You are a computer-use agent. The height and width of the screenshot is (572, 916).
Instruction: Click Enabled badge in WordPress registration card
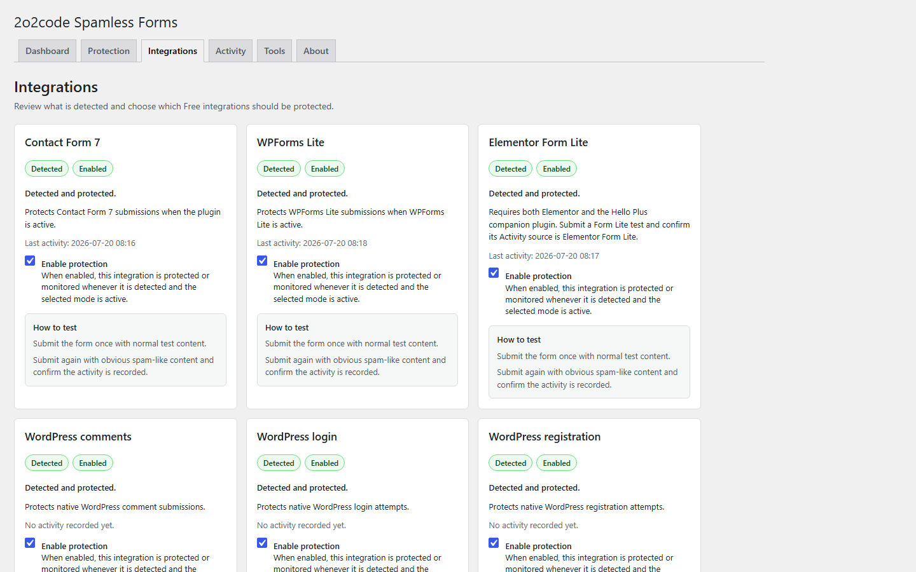coord(557,463)
